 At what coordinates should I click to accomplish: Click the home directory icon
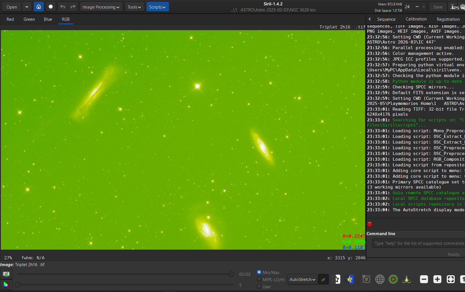click(x=38, y=7)
